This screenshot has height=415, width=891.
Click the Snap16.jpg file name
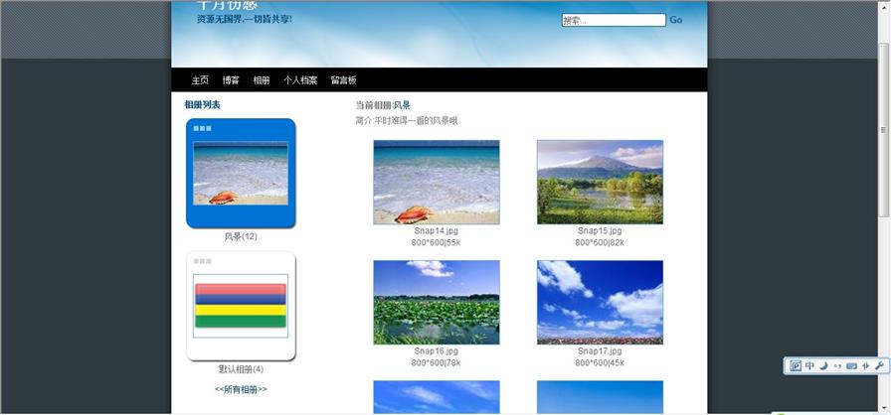click(x=437, y=351)
